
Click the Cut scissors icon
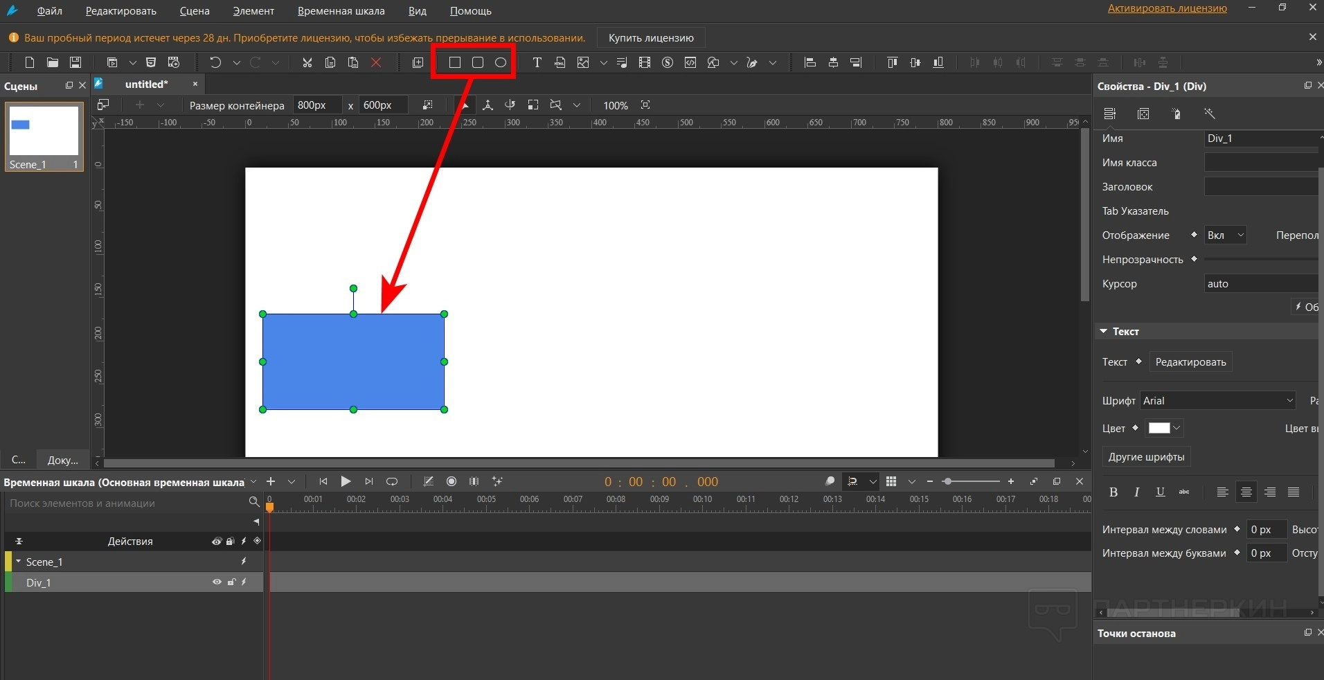pos(307,62)
